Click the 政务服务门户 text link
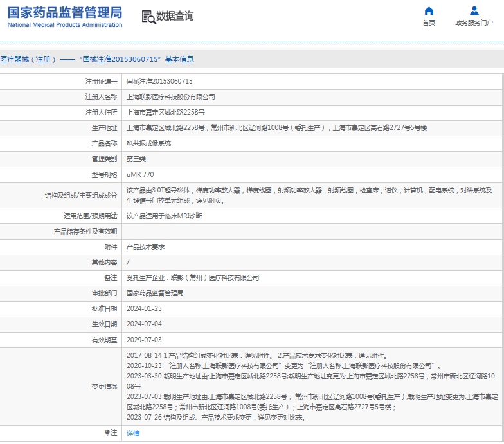Image resolution: width=504 pixels, height=444 pixels. (474, 23)
